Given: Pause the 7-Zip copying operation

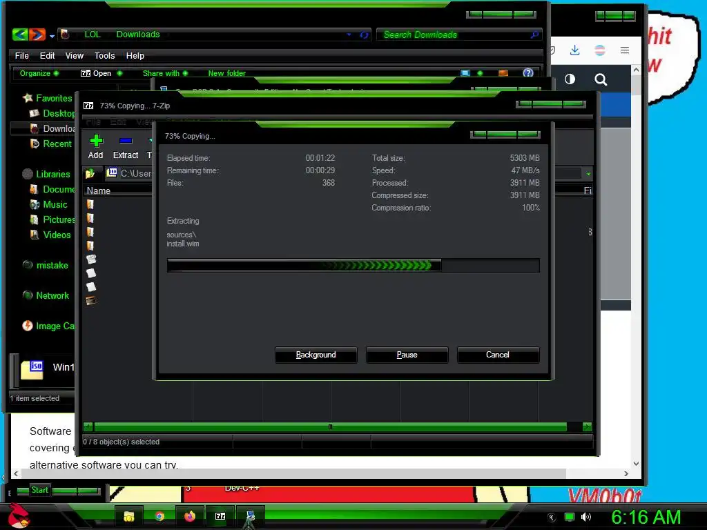Looking at the screenshot, I should pos(407,355).
